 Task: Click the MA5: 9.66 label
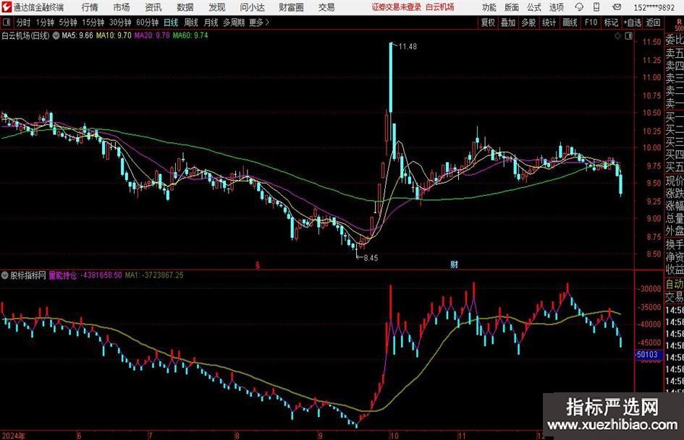point(77,35)
